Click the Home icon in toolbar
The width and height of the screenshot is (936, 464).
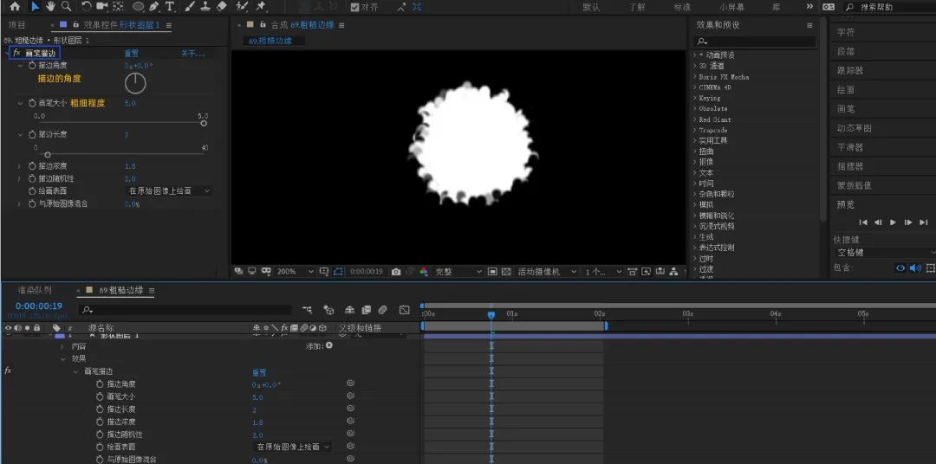coord(15,7)
